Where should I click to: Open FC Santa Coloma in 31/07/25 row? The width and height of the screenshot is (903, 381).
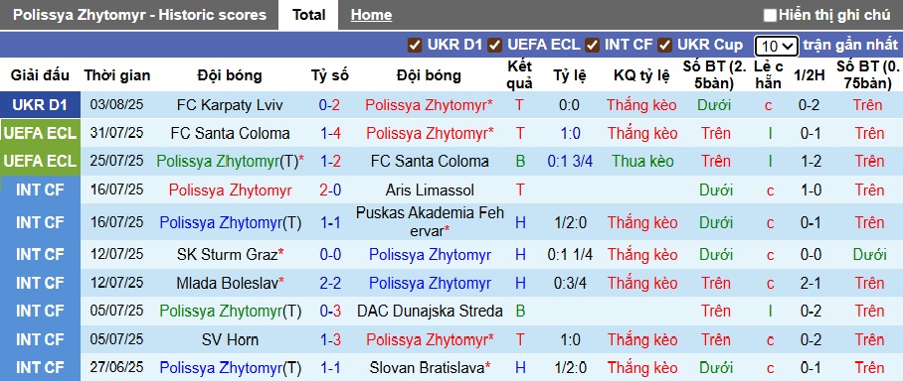point(230,133)
